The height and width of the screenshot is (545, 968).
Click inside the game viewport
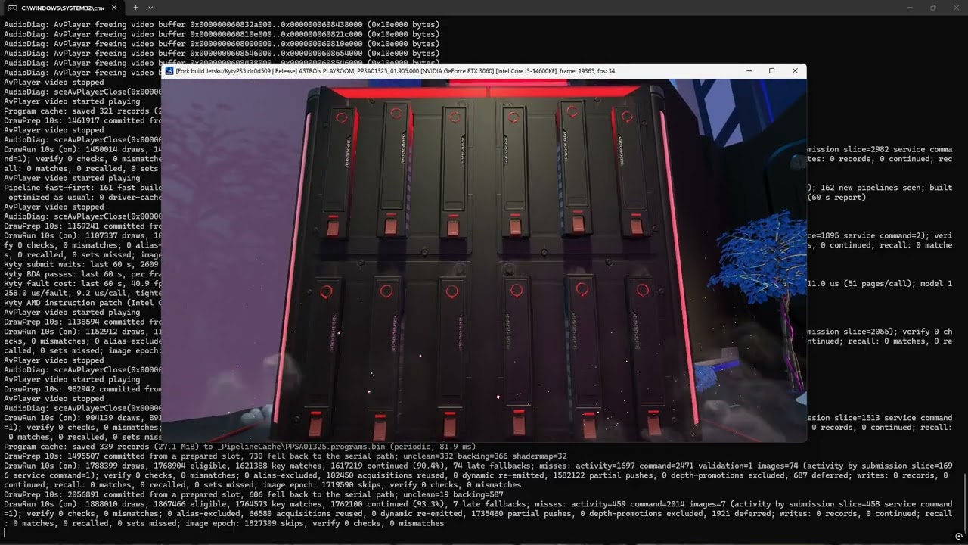pos(484,260)
